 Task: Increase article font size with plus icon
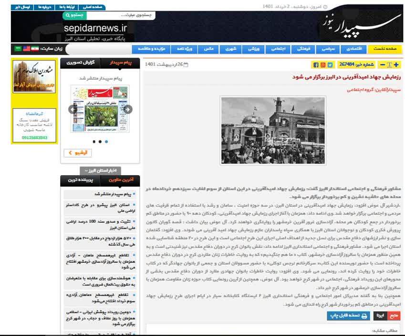[x=396, y=65]
